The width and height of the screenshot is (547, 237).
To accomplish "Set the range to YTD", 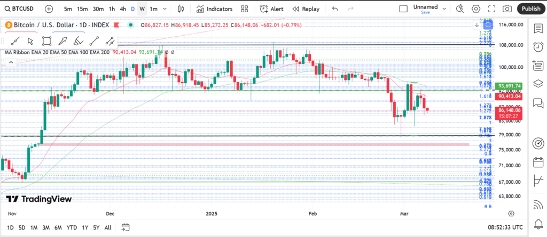I will 72,227.
